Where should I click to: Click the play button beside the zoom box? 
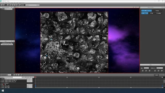(x=15, y=75)
